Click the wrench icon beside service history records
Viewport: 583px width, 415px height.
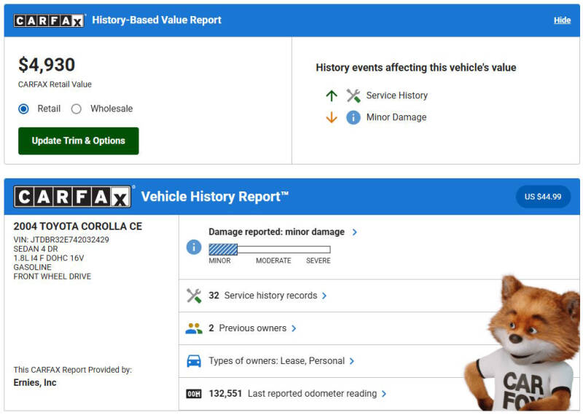tap(194, 296)
